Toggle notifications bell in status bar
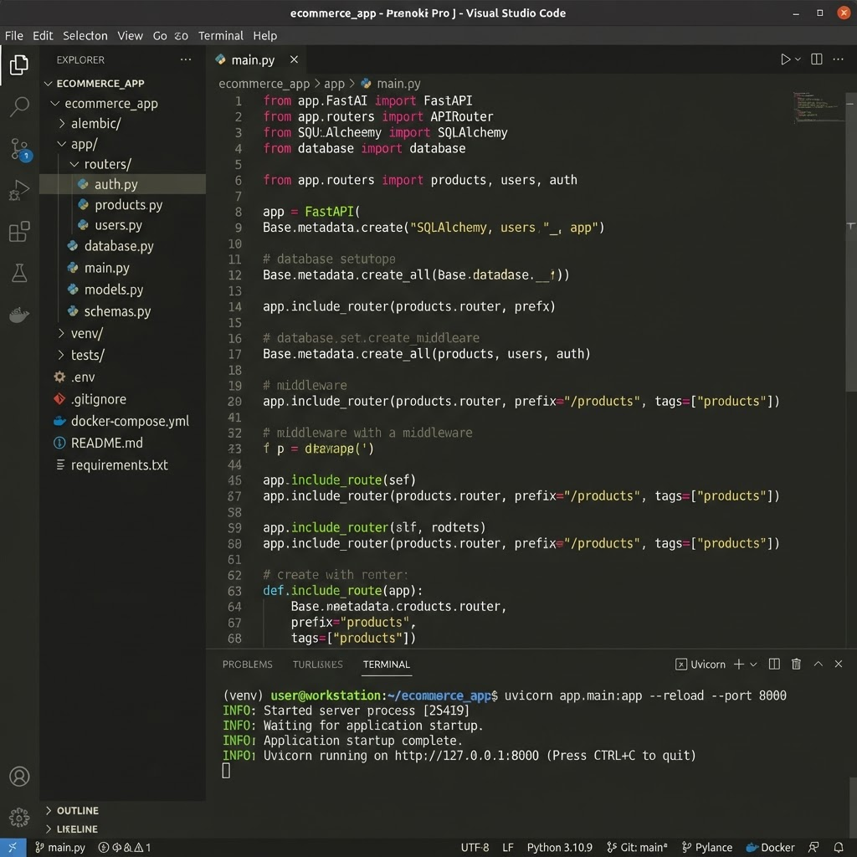 [839, 847]
